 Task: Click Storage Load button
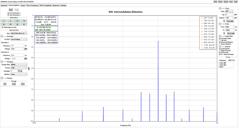coord(14,84)
